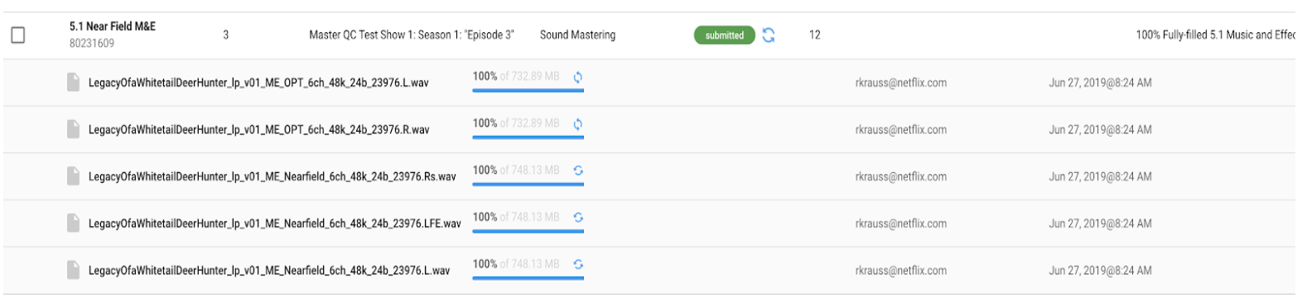Viewport: 1307px width, 308px height.
Task: Click rkrauss@netflix.com in the 23976.LFE.wav row
Action: (901, 224)
